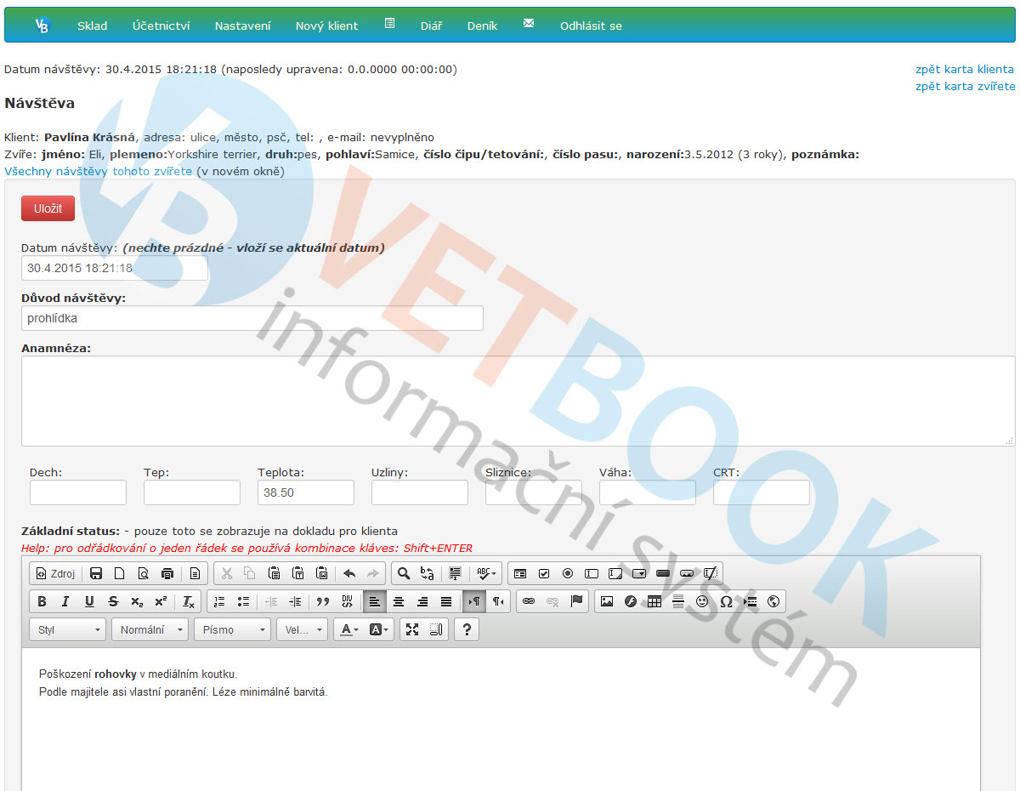Viewport: 1020px width, 791px height.
Task: Create a DIV container
Action: tap(347, 601)
